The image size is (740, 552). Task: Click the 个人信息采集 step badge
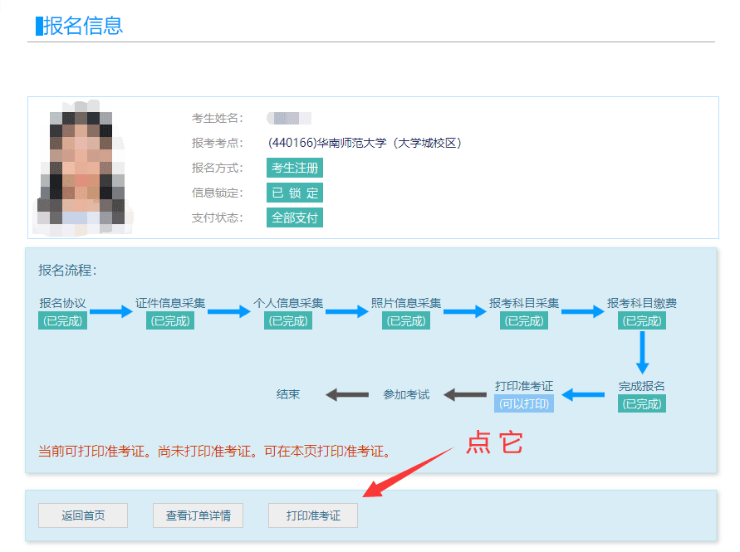click(x=287, y=310)
